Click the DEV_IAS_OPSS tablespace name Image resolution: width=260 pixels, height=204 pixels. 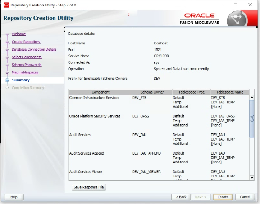pos(223,116)
